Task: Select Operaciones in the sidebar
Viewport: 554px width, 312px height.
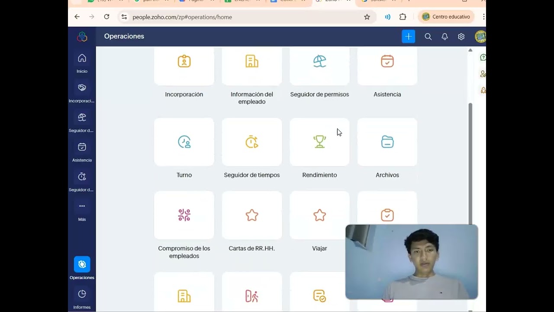Action: [82, 268]
